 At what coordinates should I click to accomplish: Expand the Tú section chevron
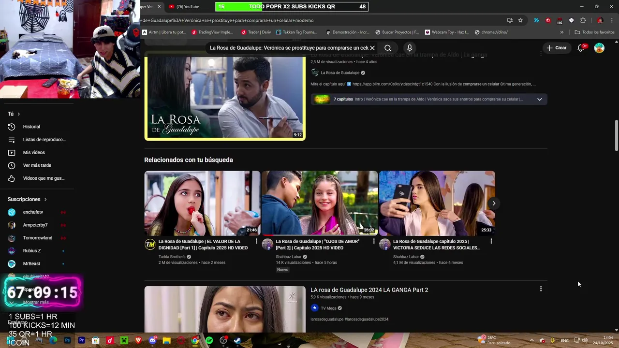[x=18, y=114]
